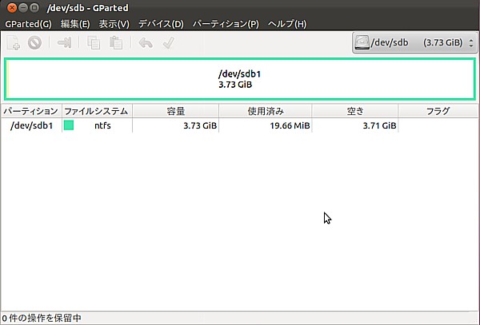
Task: Select the /dev/sdb1 graphical partition bar
Action: tap(240, 79)
